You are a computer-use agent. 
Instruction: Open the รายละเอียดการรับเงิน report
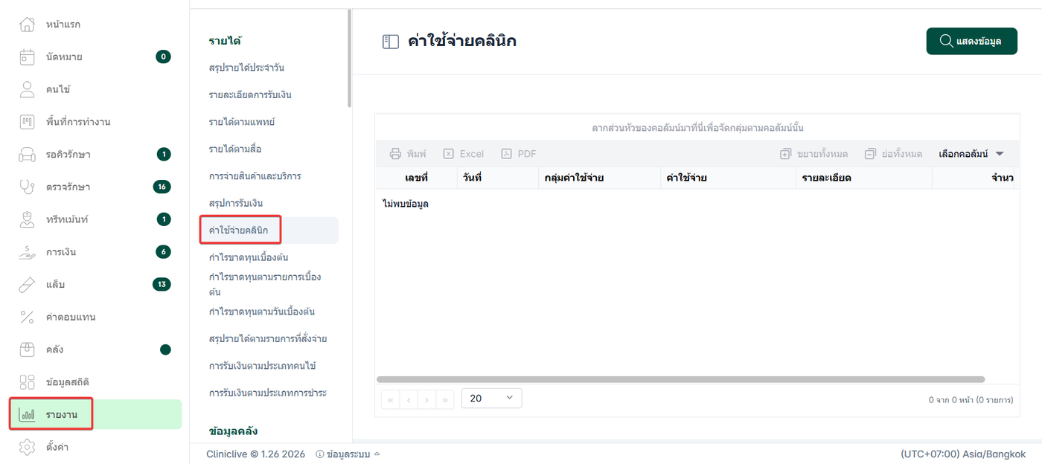[249, 95]
